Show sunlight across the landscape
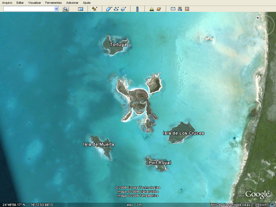This screenshot has height=207, width=276. [151, 9]
